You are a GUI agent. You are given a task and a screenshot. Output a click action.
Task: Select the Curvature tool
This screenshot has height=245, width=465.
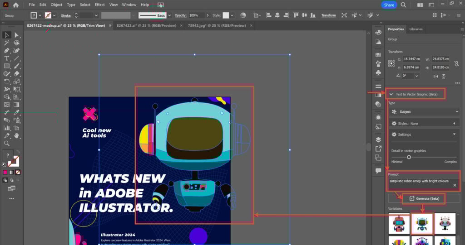17,51
